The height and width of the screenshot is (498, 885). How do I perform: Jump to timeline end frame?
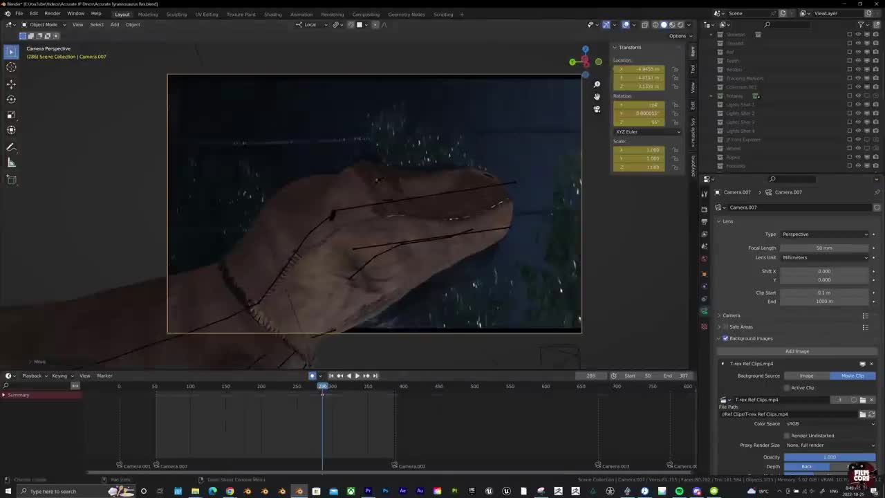pos(375,376)
